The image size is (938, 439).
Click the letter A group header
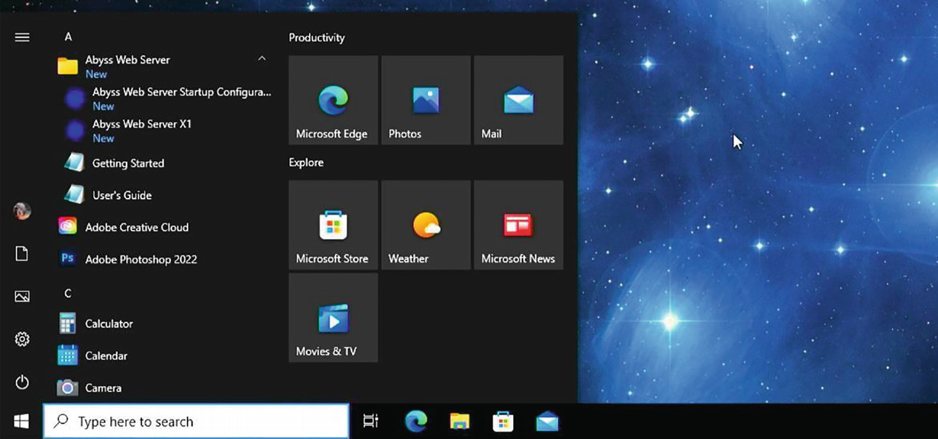pyautogui.click(x=68, y=37)
